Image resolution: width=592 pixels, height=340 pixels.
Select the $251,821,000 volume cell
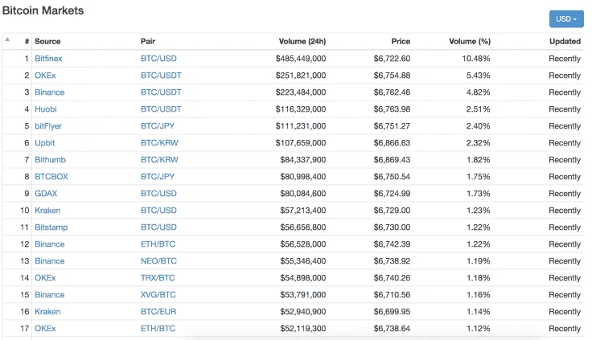coord(301,76)
